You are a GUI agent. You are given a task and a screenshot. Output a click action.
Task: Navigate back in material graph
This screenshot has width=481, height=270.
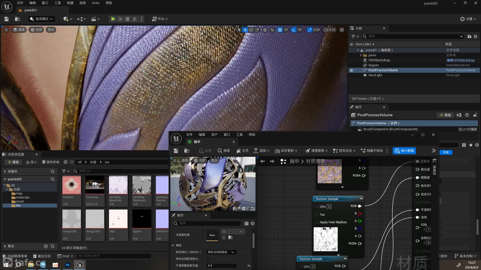[x=263, y=161]
